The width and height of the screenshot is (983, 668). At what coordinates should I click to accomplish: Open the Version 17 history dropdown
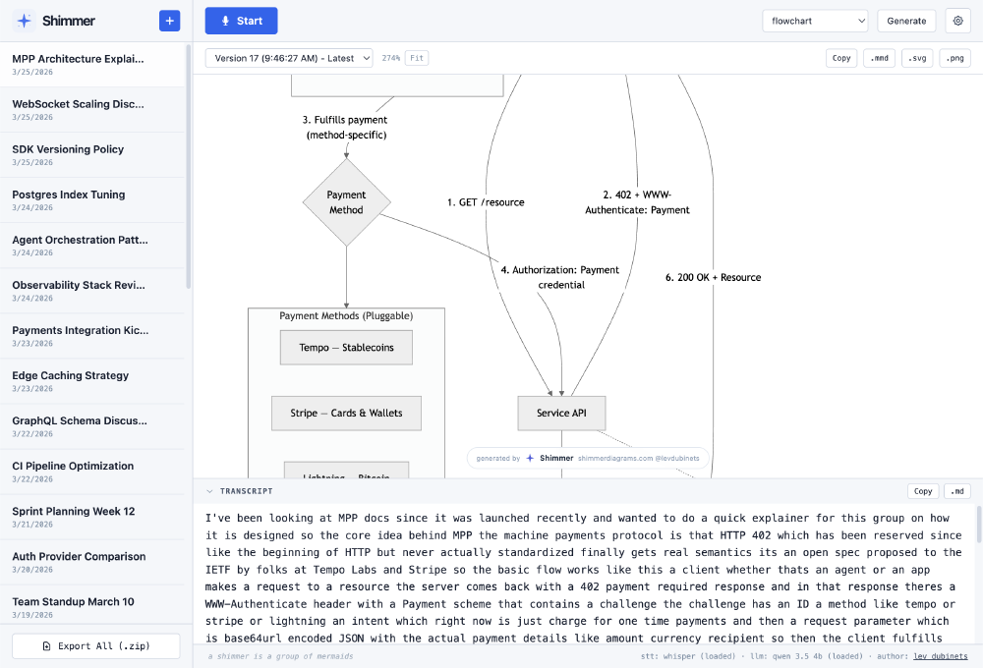coord(289,58)
